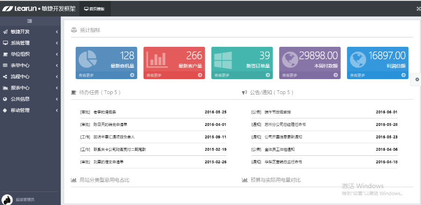The width and height of the screenshot is (421, 205).
Task: Click the globe icon on 本周付款额 card
Action: (x=290, y=59)
